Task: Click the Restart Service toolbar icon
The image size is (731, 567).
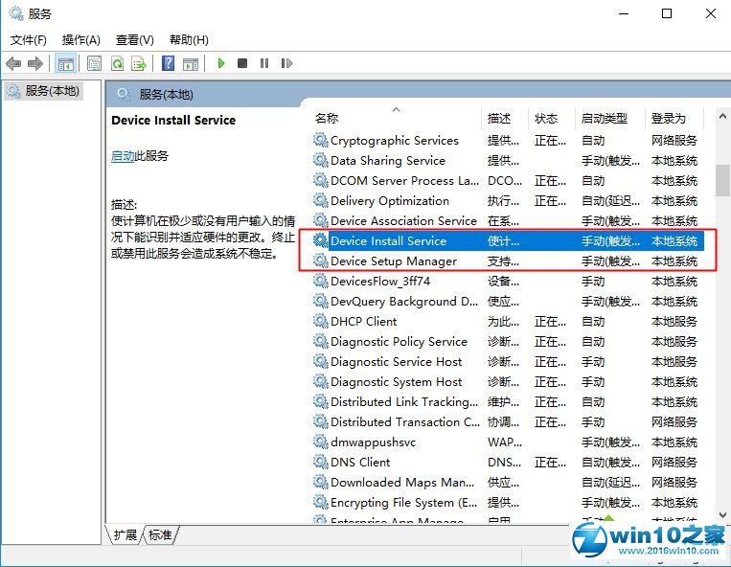Action: click(x=285, y=63)
